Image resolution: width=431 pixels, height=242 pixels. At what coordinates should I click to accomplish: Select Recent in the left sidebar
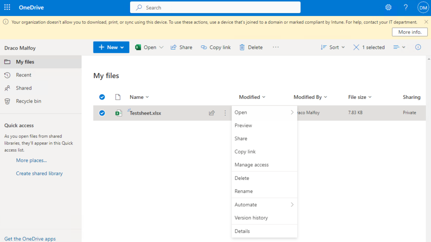click(x=24, y=75)
